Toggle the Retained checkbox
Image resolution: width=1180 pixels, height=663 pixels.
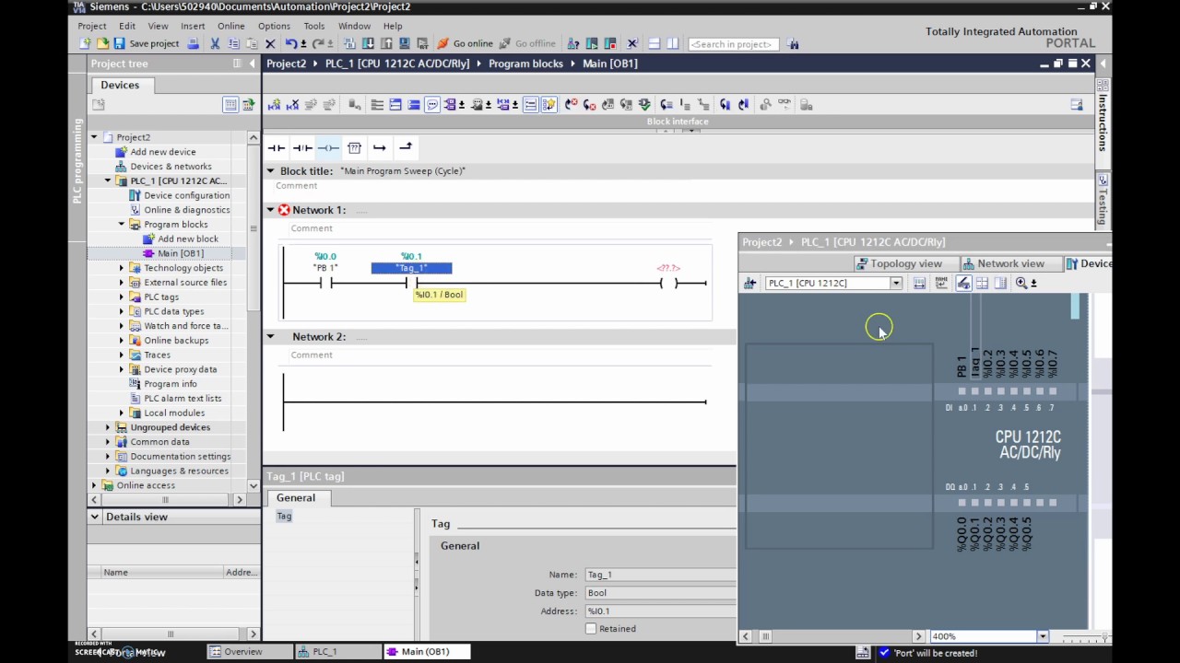[x=591, y=629]
